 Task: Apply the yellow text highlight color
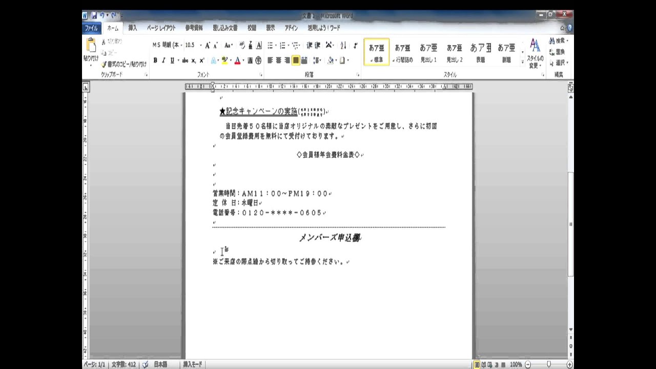(x=224, y=60)
